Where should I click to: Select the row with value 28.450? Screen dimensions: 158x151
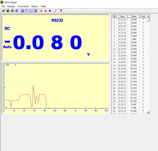129,69
